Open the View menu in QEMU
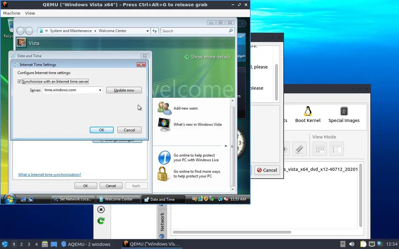The image size is (399, 249). tap(30, 13)
